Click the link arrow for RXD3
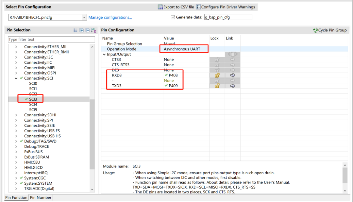The height and width of the screenshot is (202, 353). coord(233,75)
